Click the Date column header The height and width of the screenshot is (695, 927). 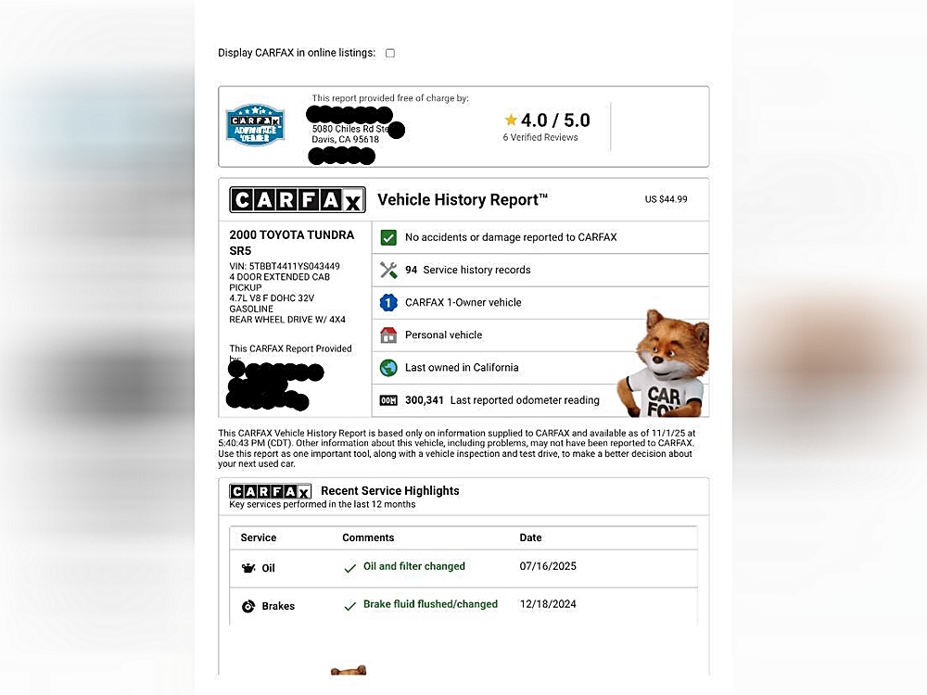click(530, 537)
